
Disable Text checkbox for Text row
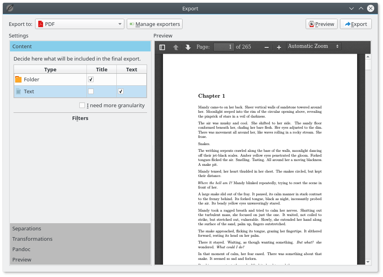click(x=121, y=91)
